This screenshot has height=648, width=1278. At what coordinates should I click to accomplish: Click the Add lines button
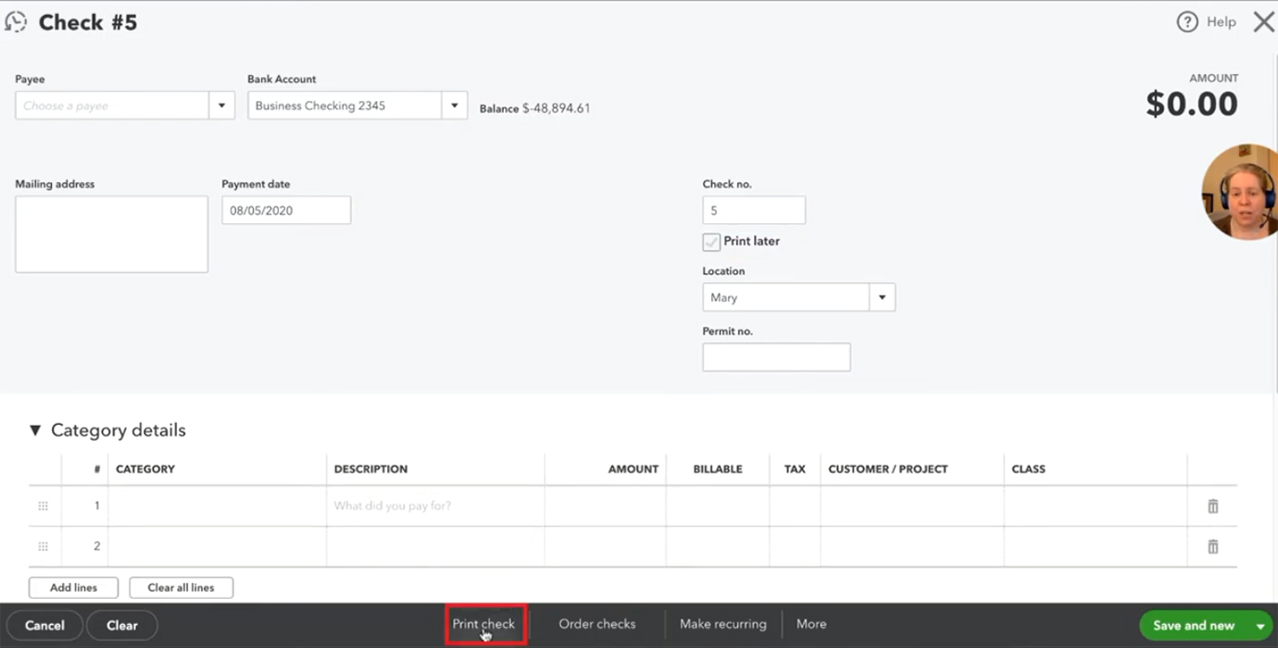click(x=73, y=588)
